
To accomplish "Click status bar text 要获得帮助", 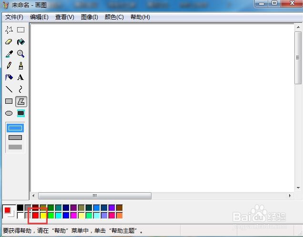I will click(17, 231).
